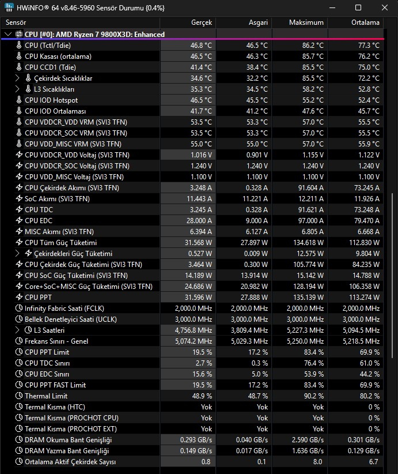Click lightning icon of CPU TDC
Image resolution: width=398 pixels, height=474 pixels.
[x=19, y=209]
